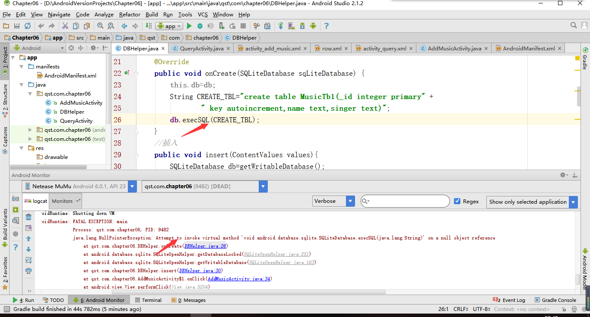Click Scroll to End logcat icon
Screen dimensions: 590x317
click(29, 227)
